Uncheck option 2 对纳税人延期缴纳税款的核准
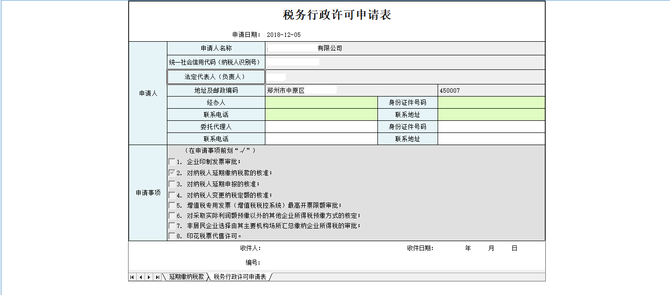670x295 pixels. click(172, 172)
